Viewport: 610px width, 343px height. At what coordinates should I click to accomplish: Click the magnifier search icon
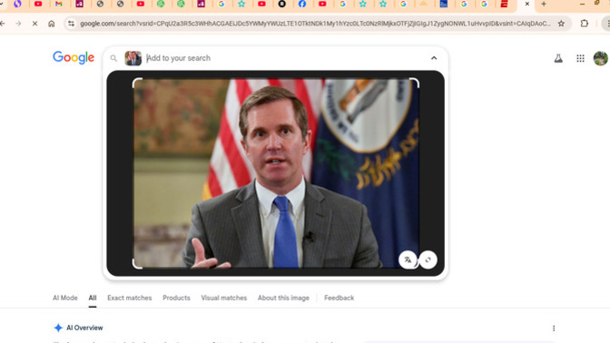(113, 58)
